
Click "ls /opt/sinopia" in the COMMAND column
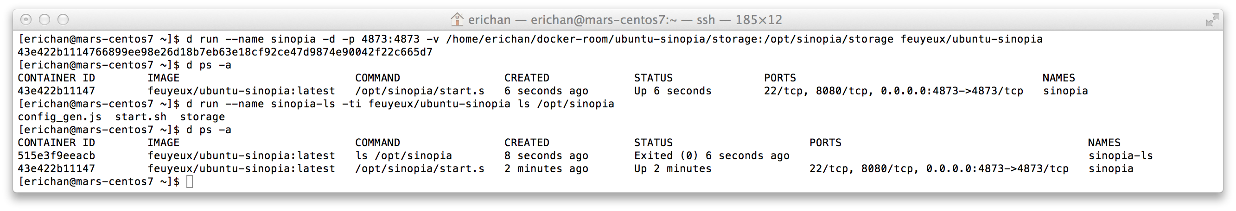click(403, 156)
